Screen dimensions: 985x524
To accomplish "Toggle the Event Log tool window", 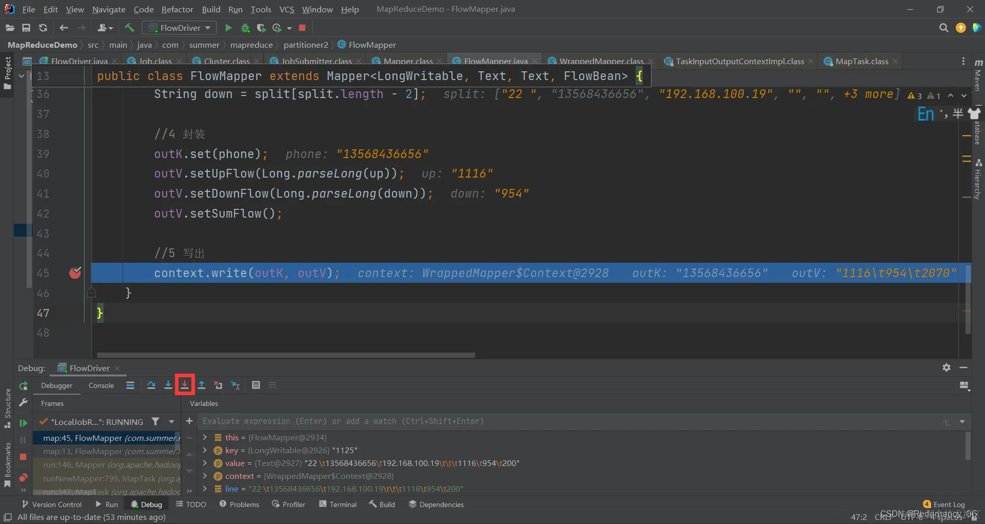I will point(944,504).
